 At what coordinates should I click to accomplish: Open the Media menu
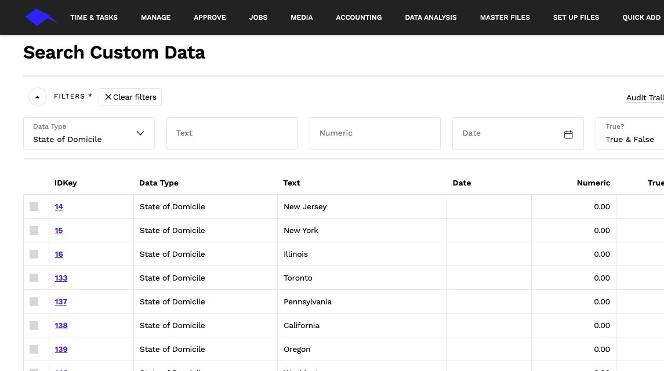[302, 17]
